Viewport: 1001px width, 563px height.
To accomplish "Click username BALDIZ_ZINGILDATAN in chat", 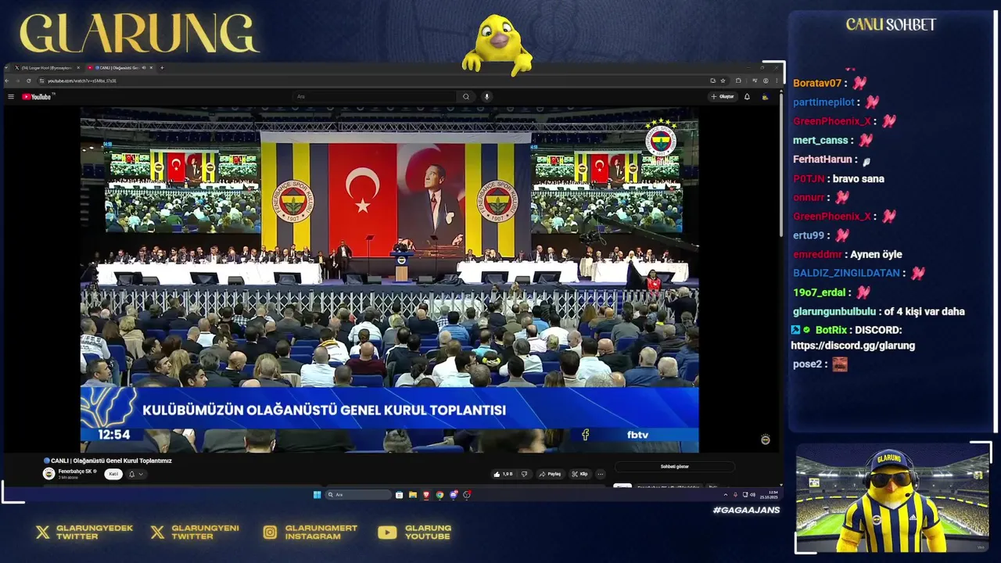I will 846,273.
